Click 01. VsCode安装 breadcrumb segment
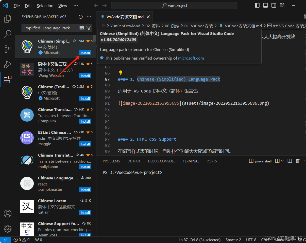The image size is (306, 243). click(x=199, y=26)
